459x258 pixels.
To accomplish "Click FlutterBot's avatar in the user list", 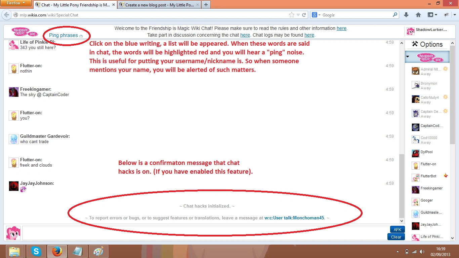I will click(x=416, y=177).
